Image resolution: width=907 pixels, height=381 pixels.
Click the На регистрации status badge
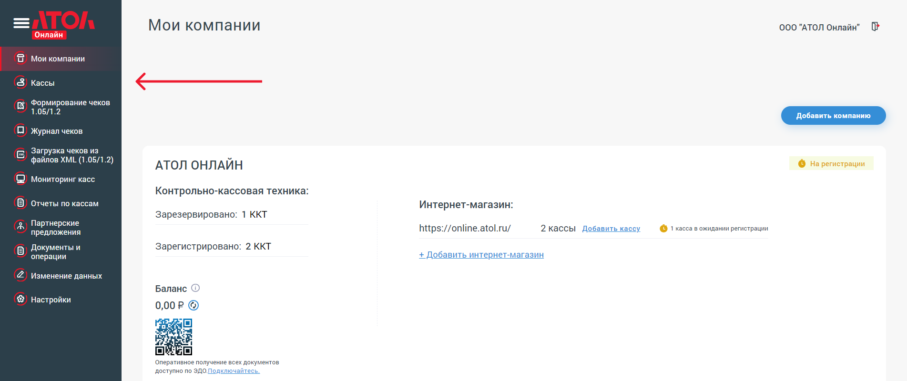[831, 163]
